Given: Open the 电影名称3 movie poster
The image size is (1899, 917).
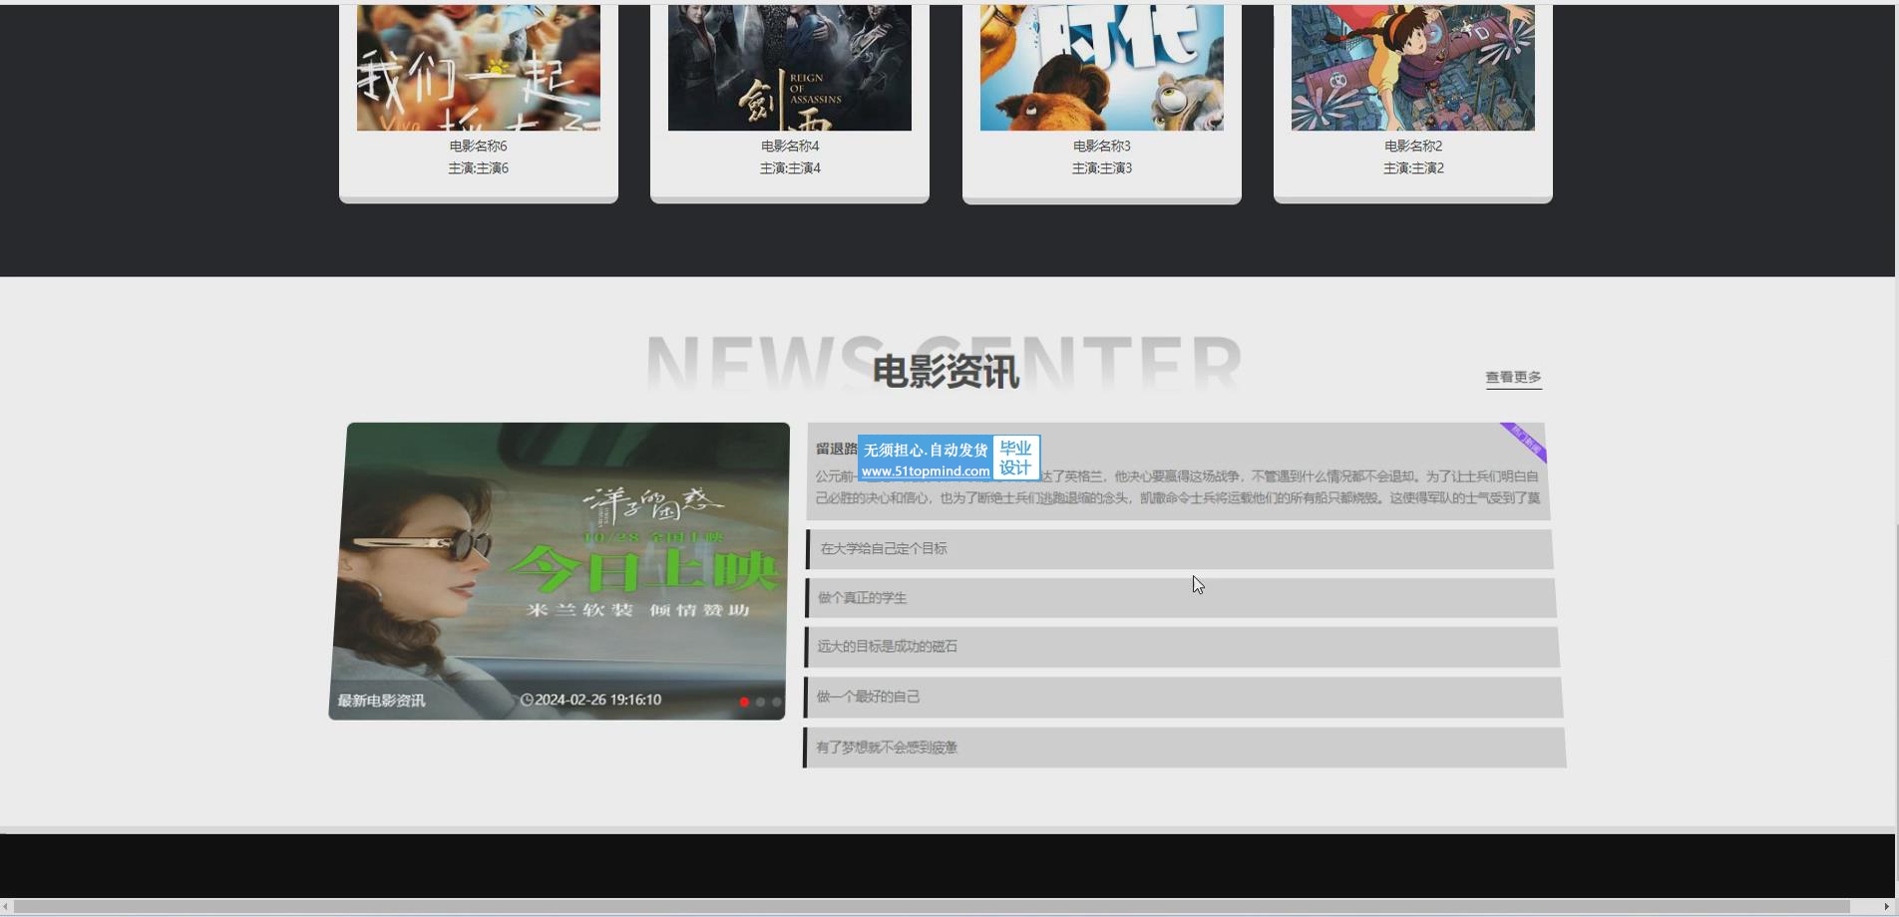Looking at the screenshot, I should coord(1102,67).
